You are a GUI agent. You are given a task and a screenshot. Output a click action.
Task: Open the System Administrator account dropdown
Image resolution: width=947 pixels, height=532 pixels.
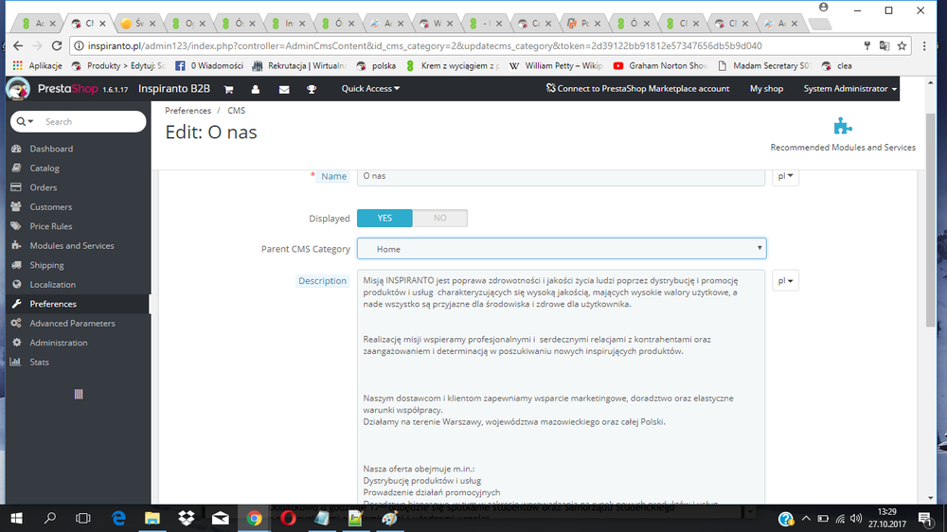(x=849, y=89)
